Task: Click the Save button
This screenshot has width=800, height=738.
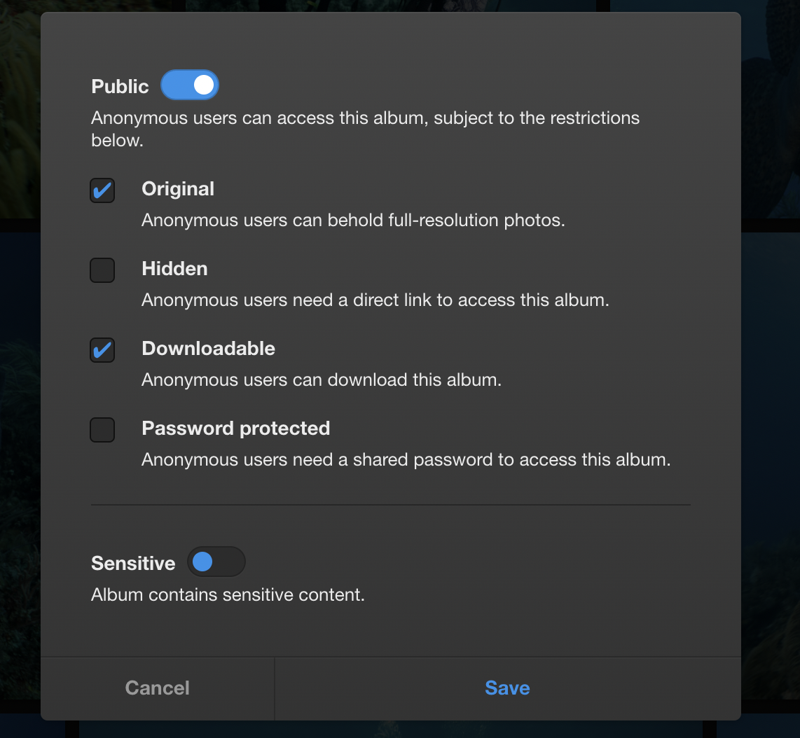Action: pos(507,688)
